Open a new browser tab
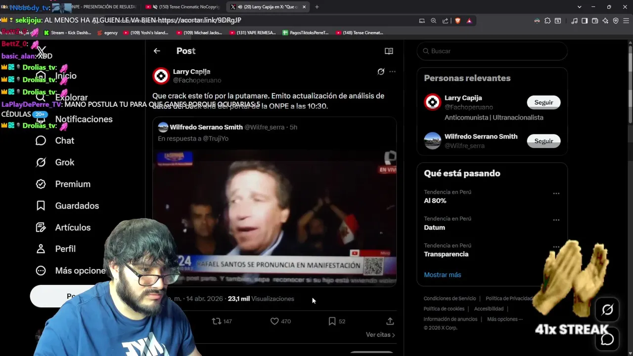 point(316,7)
